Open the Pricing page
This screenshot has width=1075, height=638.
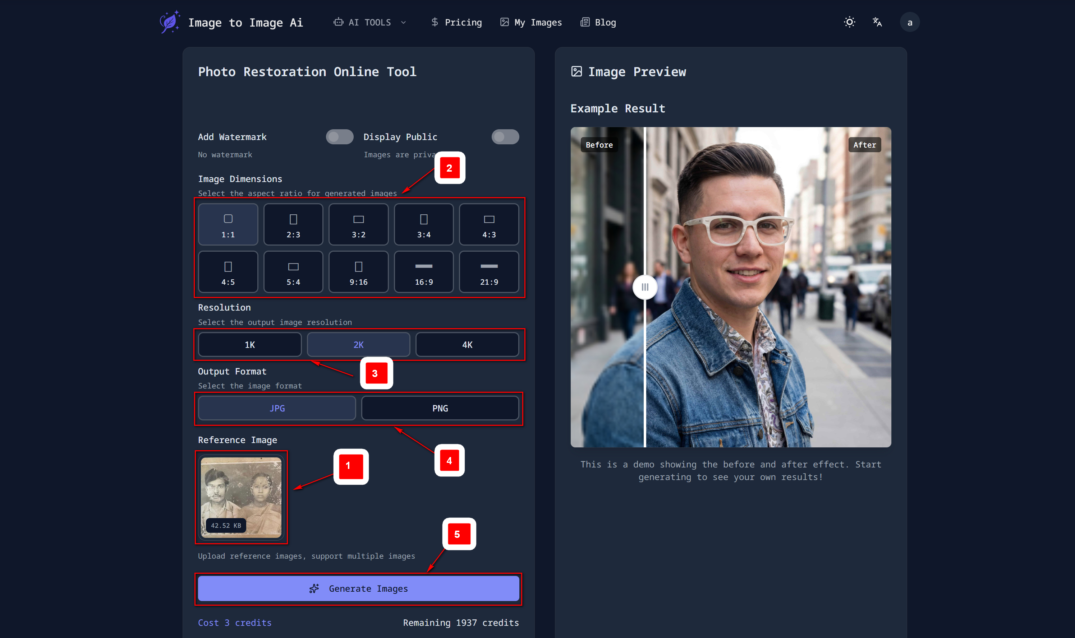tap(456, 22)
